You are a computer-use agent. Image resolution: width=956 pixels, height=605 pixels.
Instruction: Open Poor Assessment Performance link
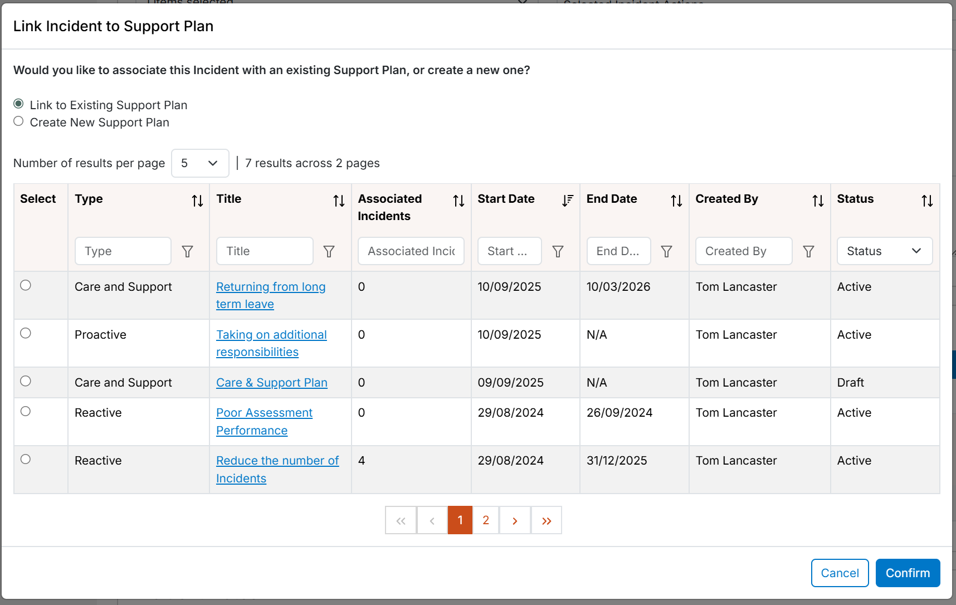(x=264, y=422)
